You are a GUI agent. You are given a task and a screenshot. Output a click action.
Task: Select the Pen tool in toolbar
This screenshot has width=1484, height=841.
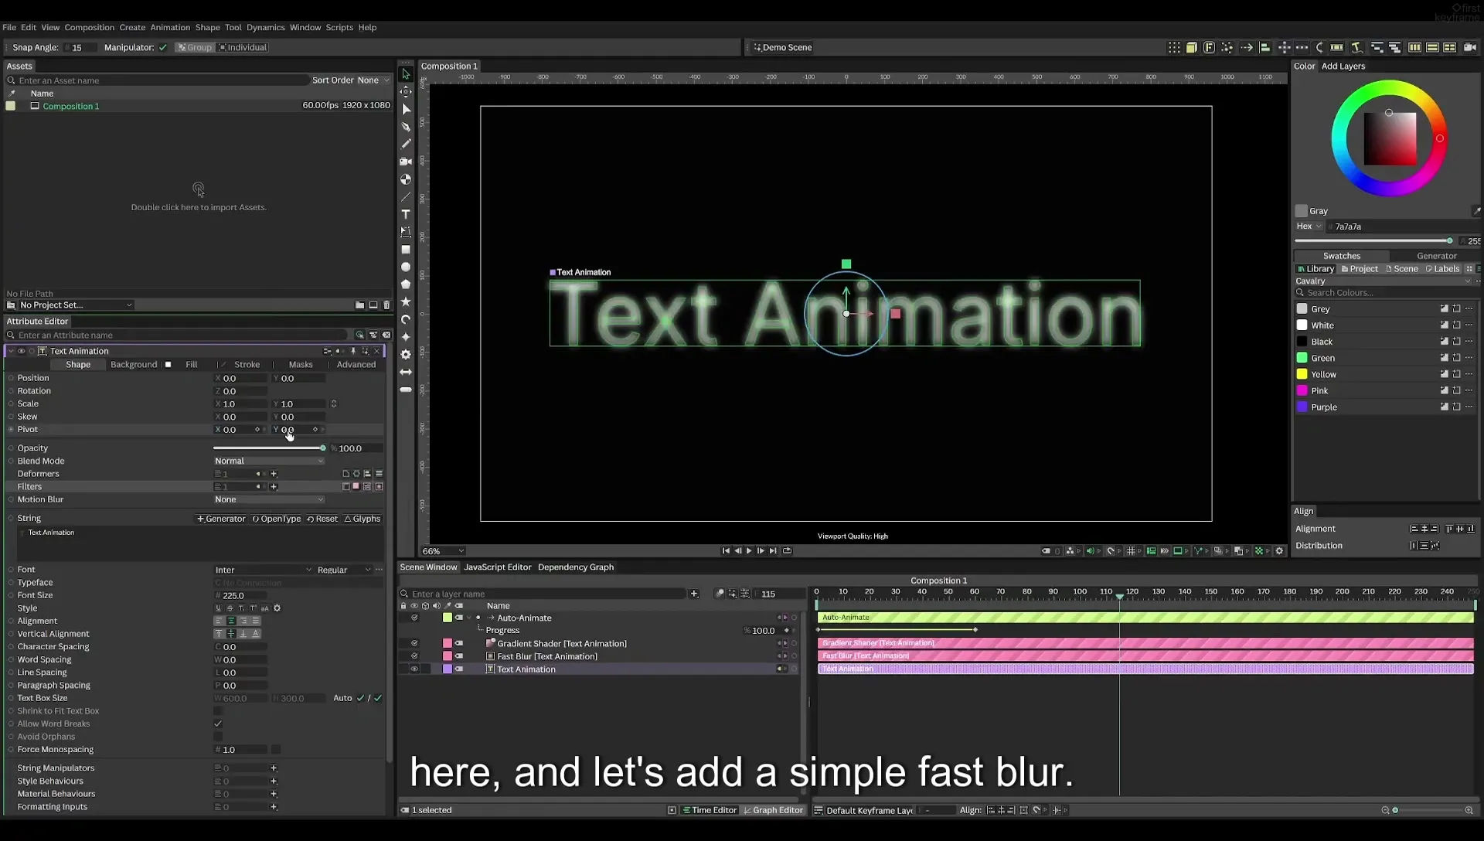pos(406,127)
